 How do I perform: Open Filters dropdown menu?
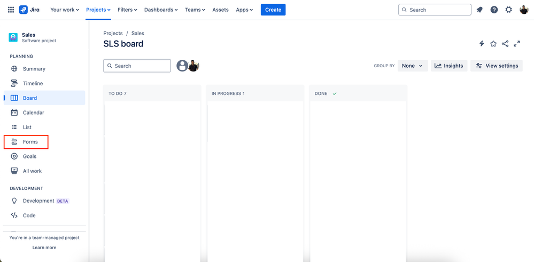point(127,10)
